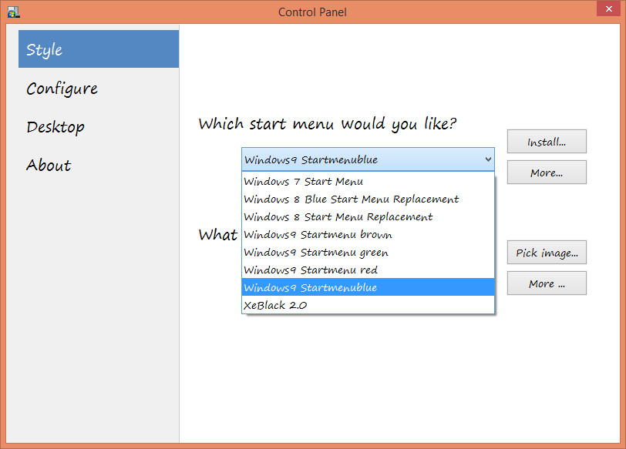626x449 pixels.
Task: Click the Control Panel app icon in title bar
Action: click(x=14, y=12)
